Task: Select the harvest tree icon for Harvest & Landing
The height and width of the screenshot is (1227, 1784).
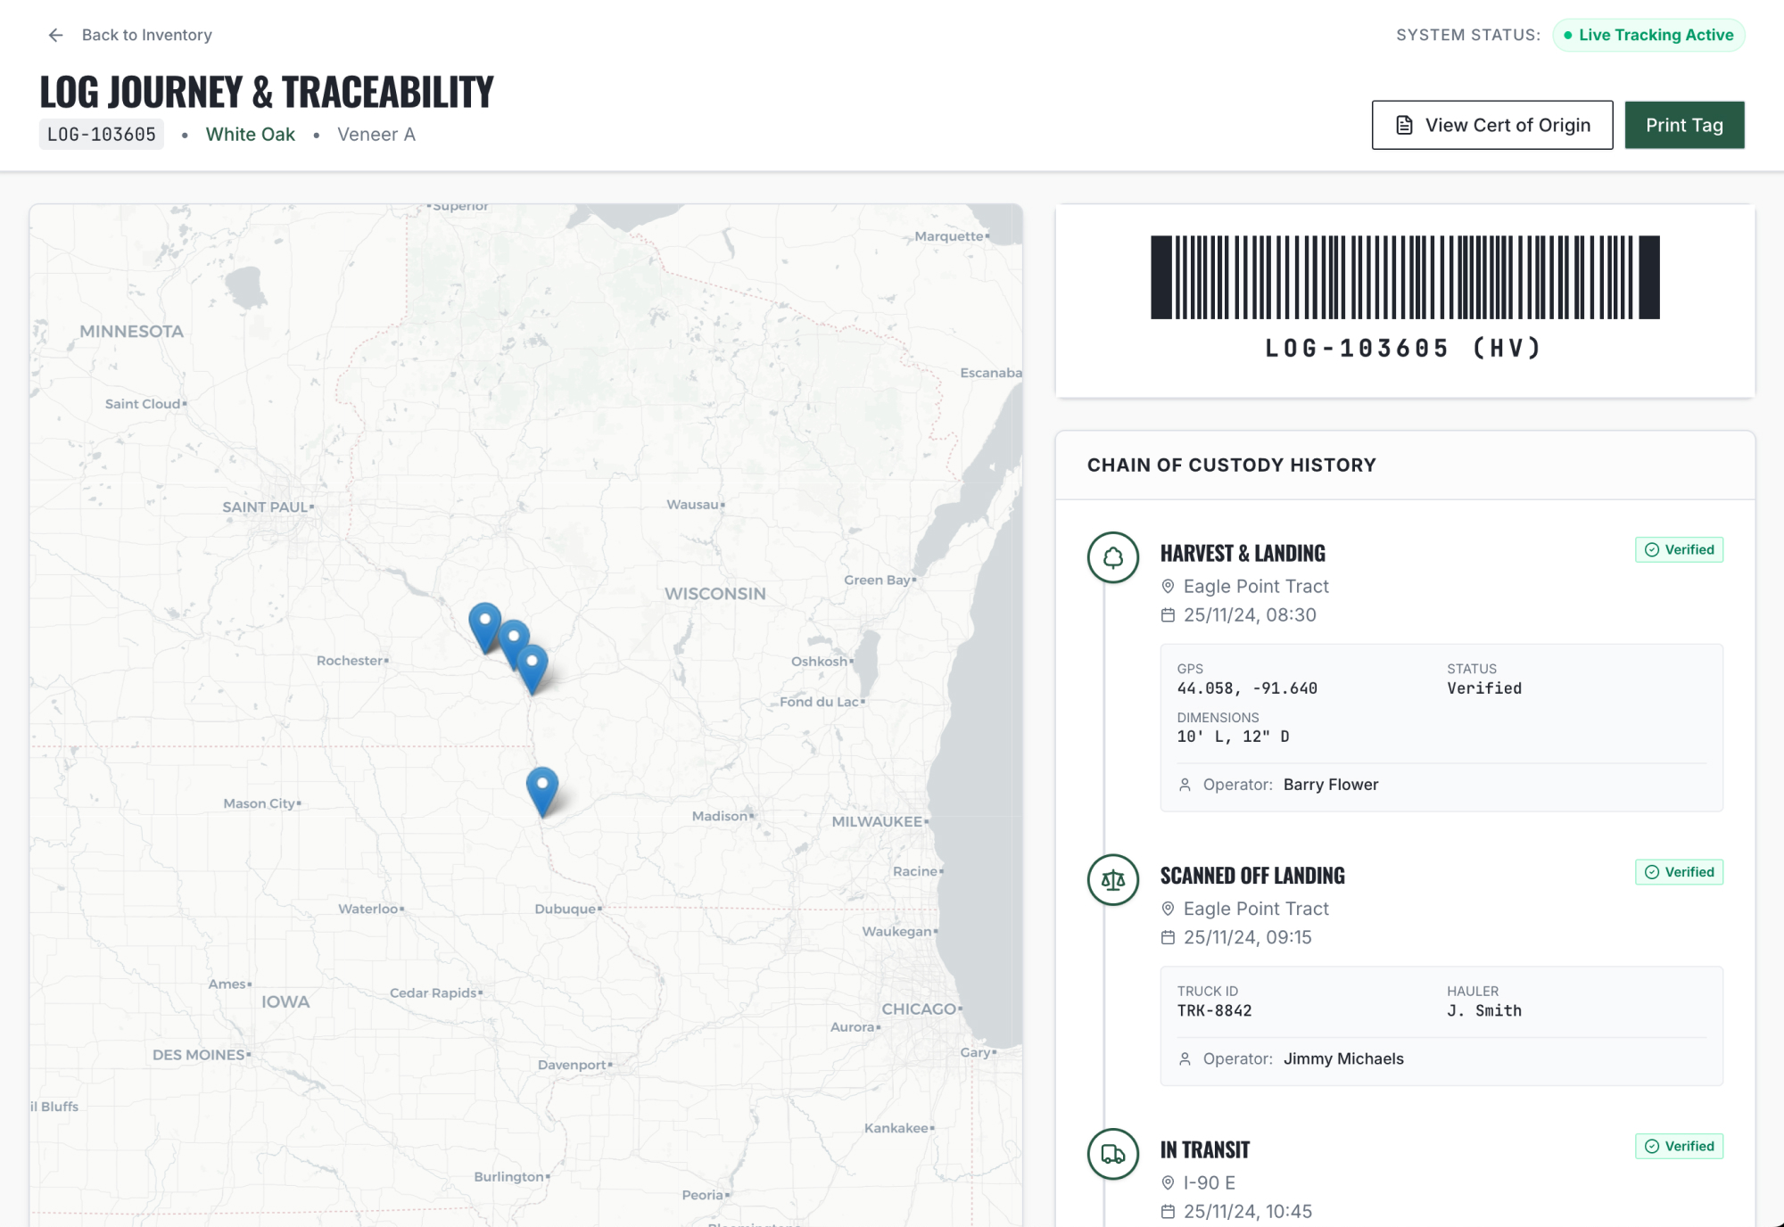Action: pyautogui.click(x=1112, y=559)
